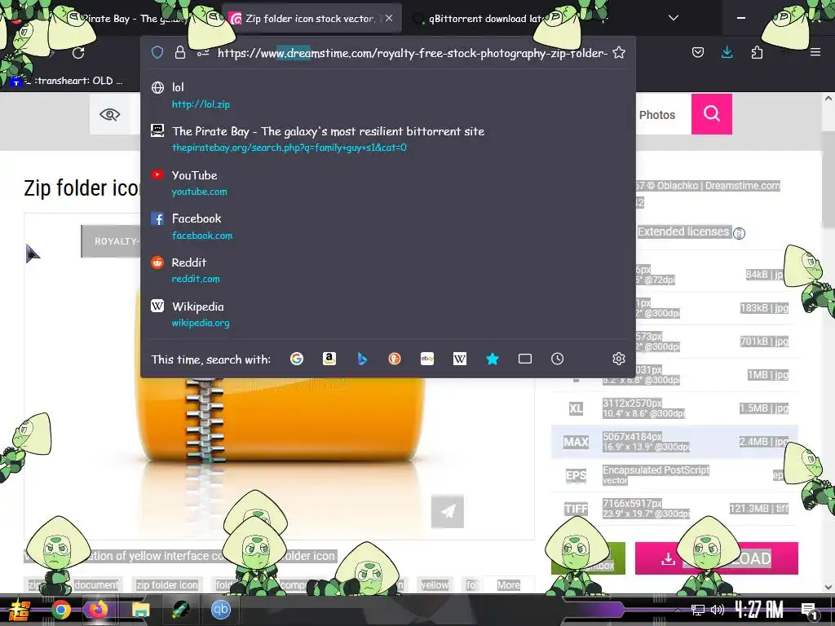Open the extensions puzzle icon
Screen dimensions: 835x626
[757, 52]
